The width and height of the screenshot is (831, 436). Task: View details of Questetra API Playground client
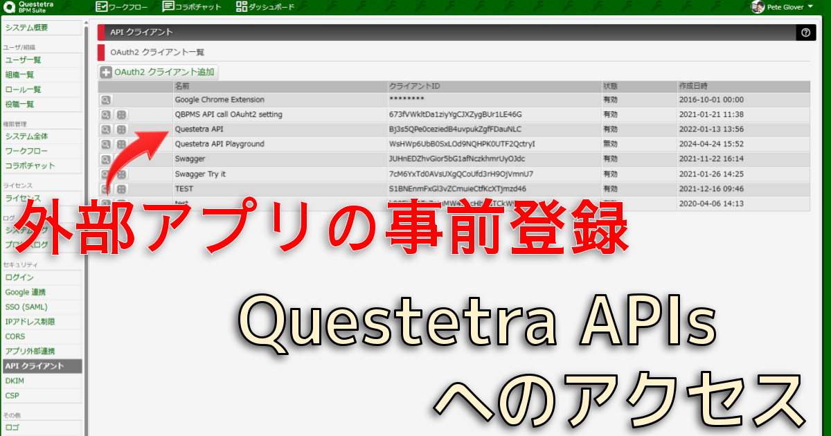point(106,145)
